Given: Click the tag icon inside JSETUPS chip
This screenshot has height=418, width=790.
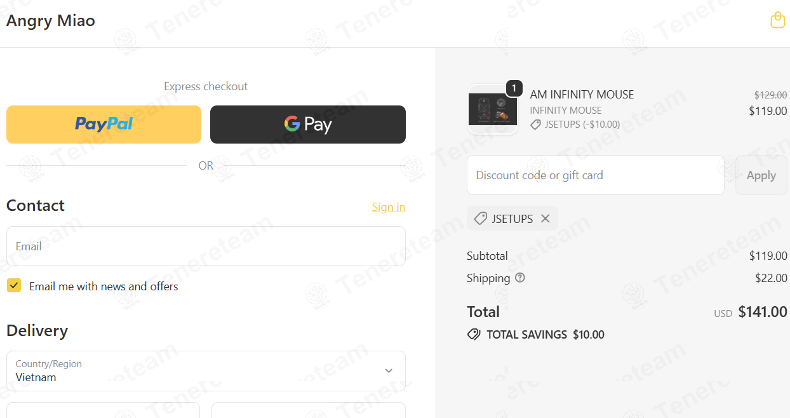Looking at the screenshot, I should (x=481, y=219).
